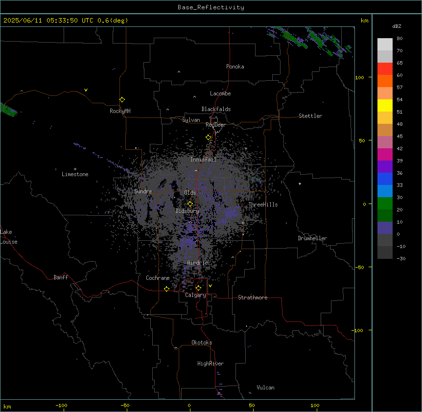Viewport: 422px width, 412px height.
Task: Click the dBZ legend heading
Action: click(x=397, y=26)
